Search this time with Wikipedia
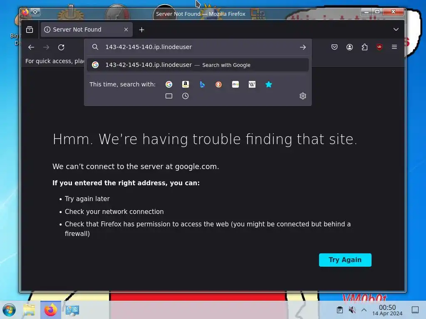Viewport: 426px width, 319px height. [x=252, y=84]
